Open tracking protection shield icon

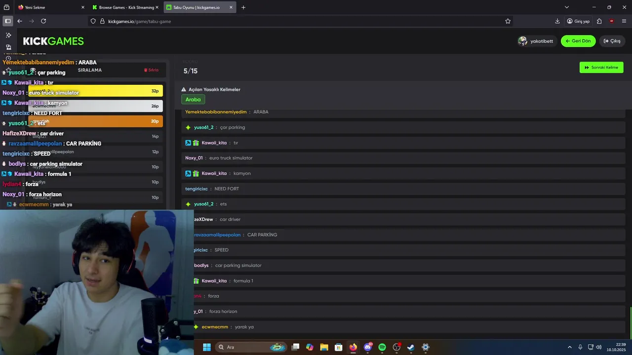coord(93,21)
